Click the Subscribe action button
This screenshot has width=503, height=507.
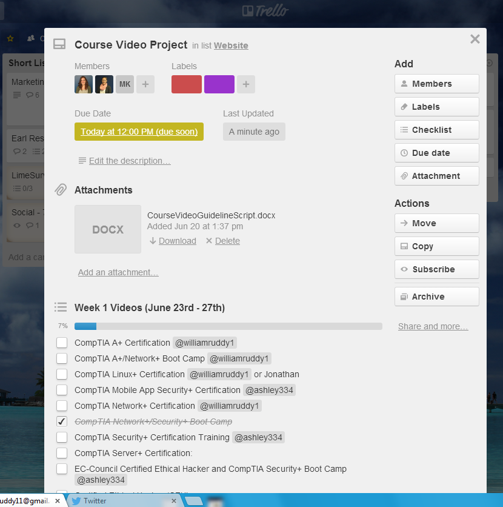[437, 269]
